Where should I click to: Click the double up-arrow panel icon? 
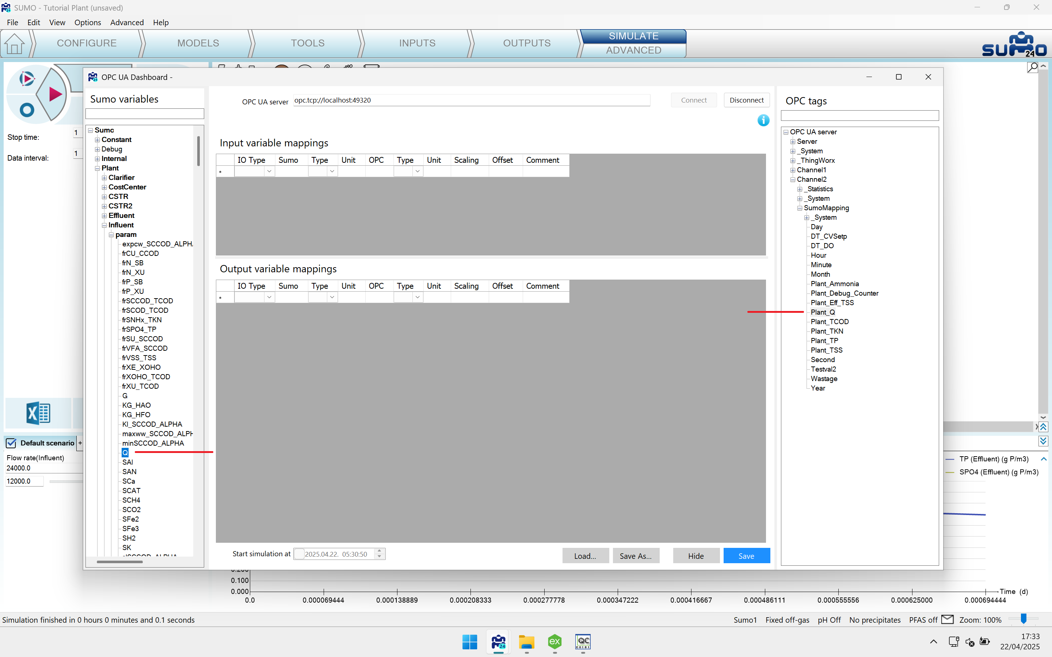[x=1043, y=427]
